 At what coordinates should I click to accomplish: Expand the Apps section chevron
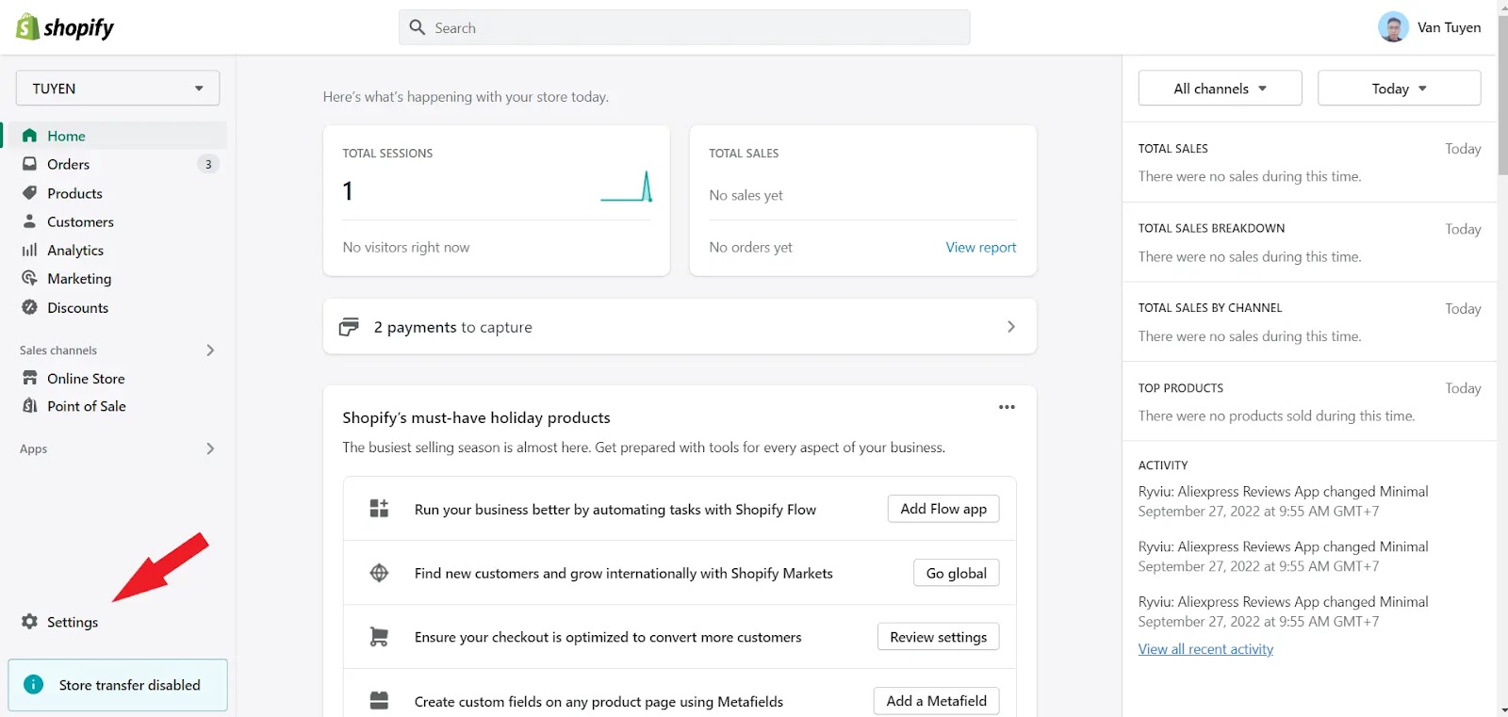click(x=210, y=449)
